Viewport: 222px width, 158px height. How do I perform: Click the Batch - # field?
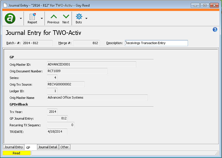click(x=37, y=43)
